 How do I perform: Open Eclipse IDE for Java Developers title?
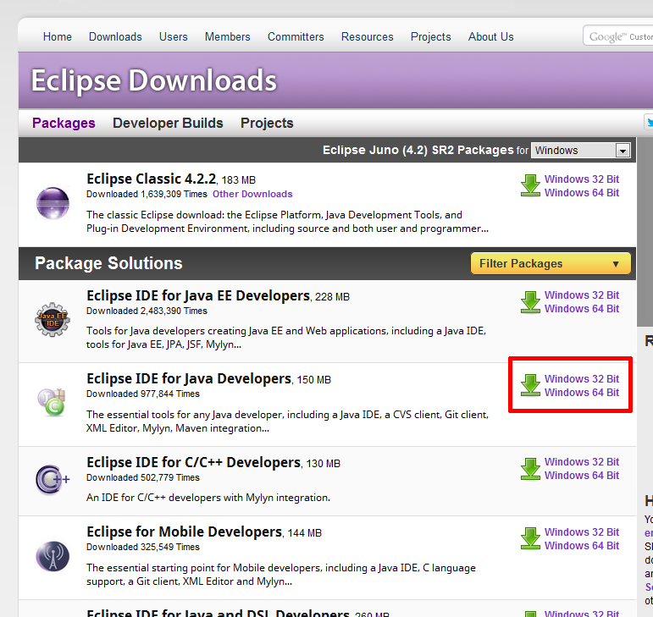tap(189, 379)
